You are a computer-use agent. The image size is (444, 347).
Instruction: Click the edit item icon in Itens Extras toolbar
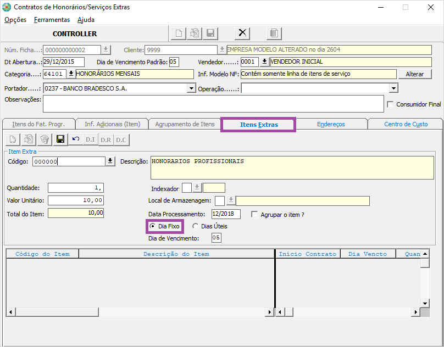(29, 139)
